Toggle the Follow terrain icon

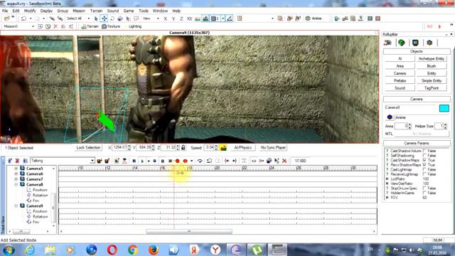198,18
